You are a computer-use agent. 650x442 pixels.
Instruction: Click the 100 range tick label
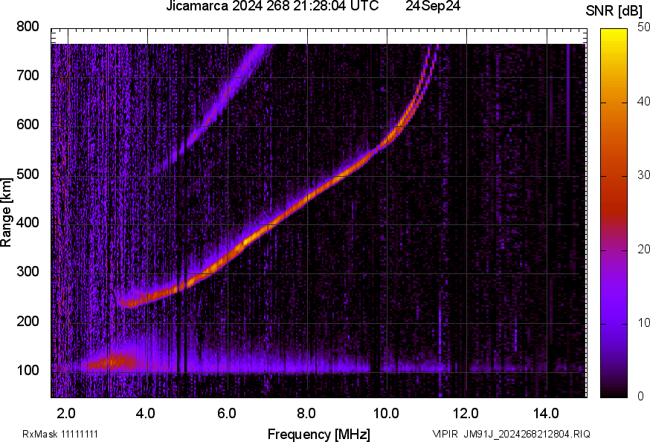tap(28, 370)
